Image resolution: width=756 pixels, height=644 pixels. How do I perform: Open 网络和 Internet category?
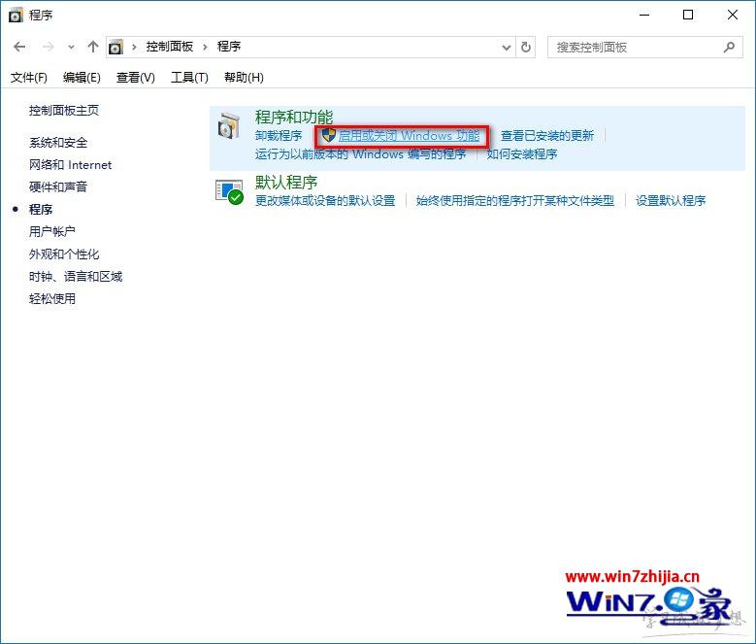(x=71, y=165)
